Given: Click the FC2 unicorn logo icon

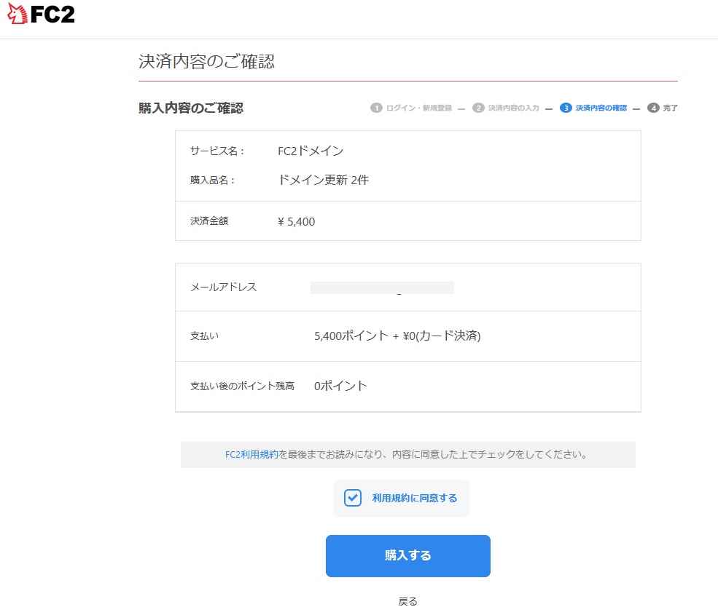Looking at the screenshot, I should point(15,14).
